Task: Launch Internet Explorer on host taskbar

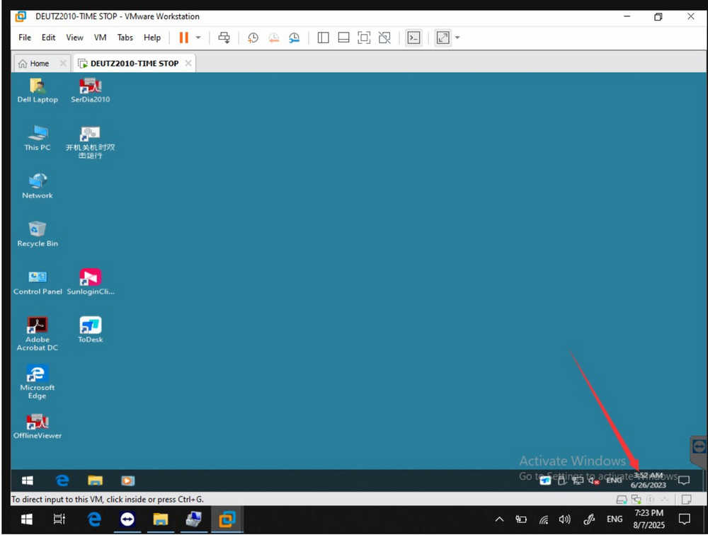Action: pos(94,519)
